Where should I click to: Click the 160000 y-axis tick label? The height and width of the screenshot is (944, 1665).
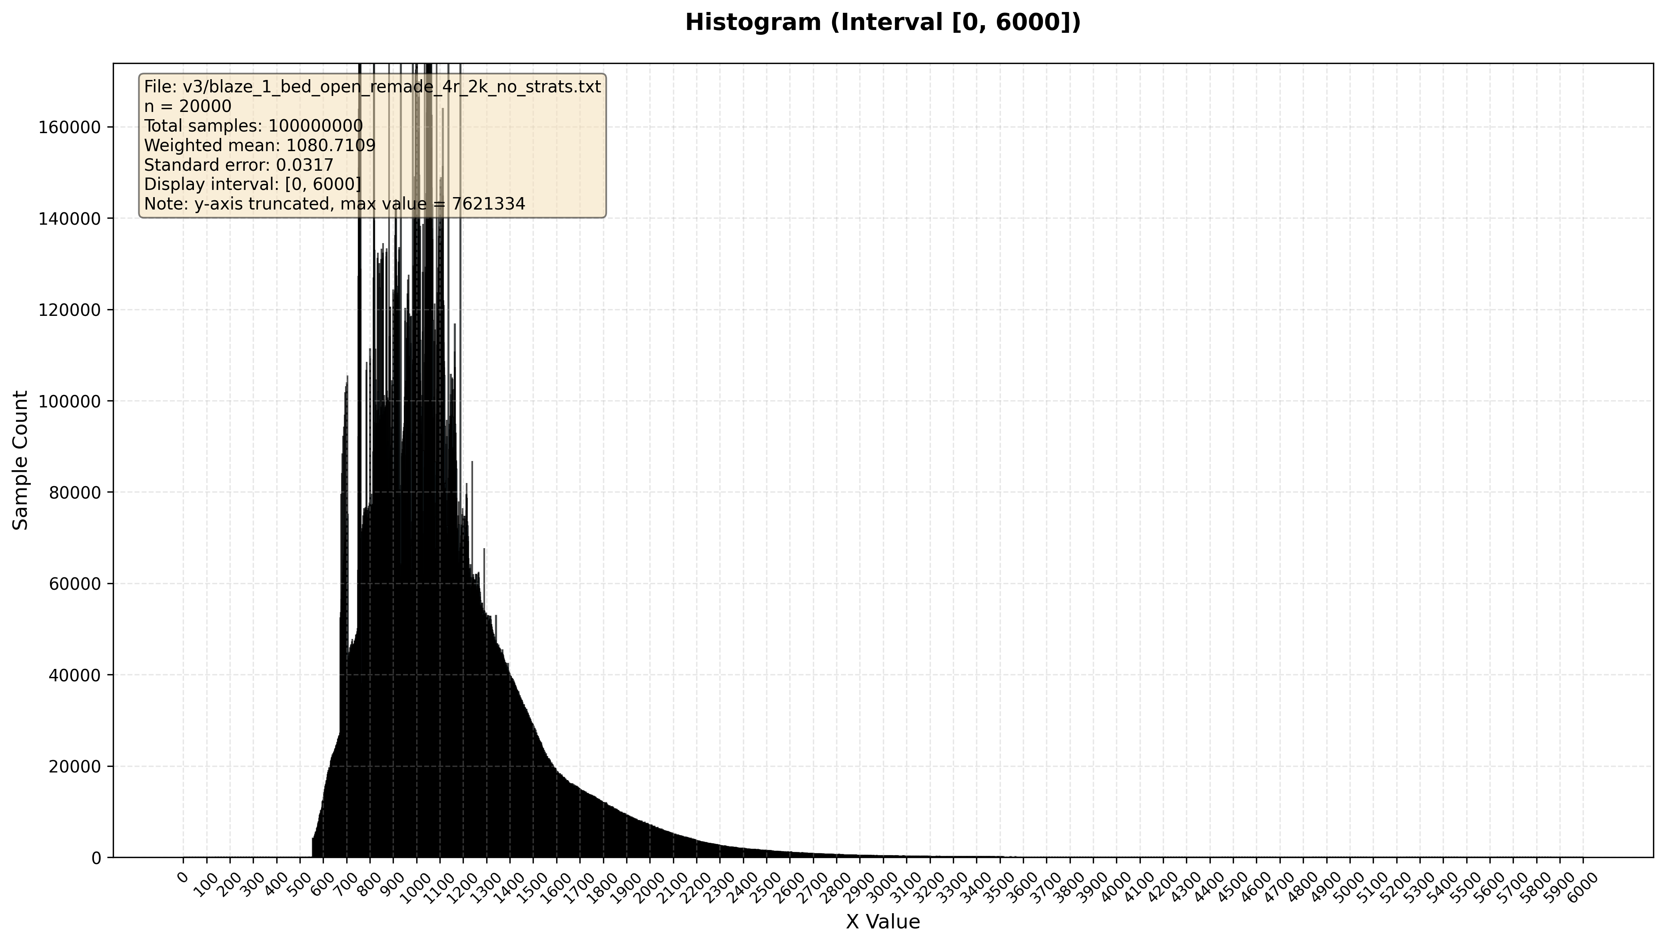point(70,127)
